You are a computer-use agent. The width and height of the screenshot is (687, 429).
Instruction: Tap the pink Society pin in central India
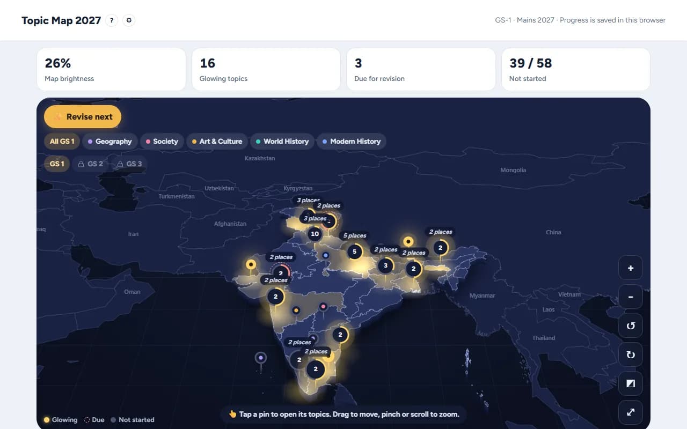[x=323, y=307]
